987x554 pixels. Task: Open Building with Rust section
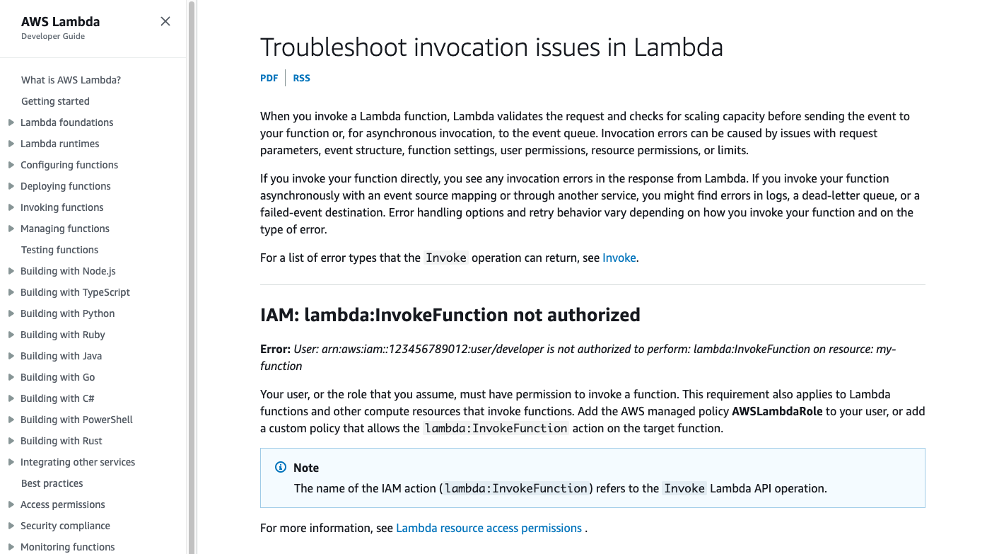tap(62, 441)
